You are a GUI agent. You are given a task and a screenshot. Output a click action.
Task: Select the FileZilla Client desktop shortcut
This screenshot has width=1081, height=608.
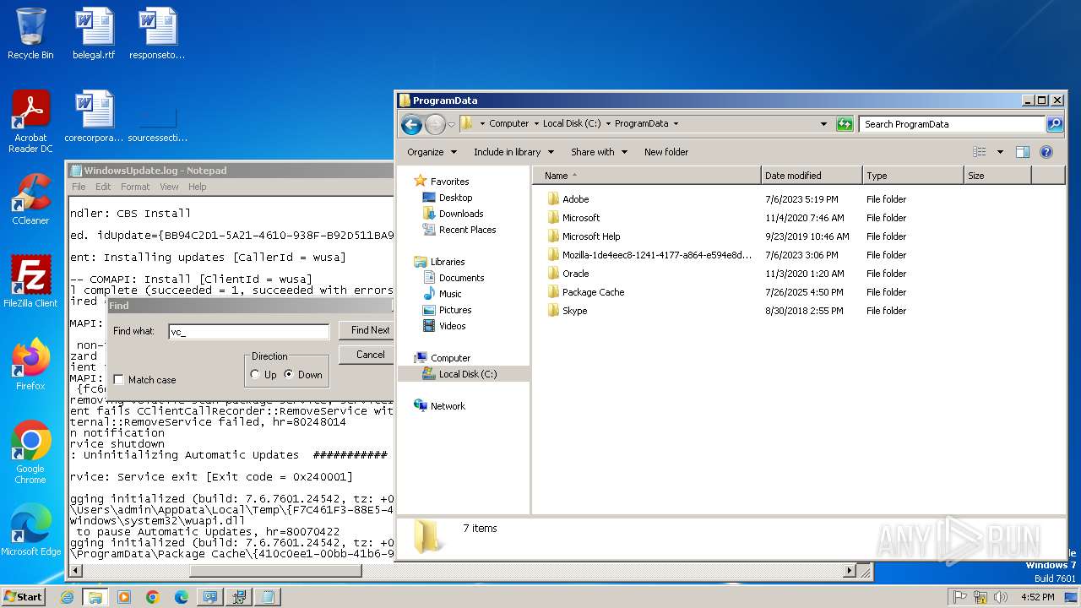(x=30, y=281)
